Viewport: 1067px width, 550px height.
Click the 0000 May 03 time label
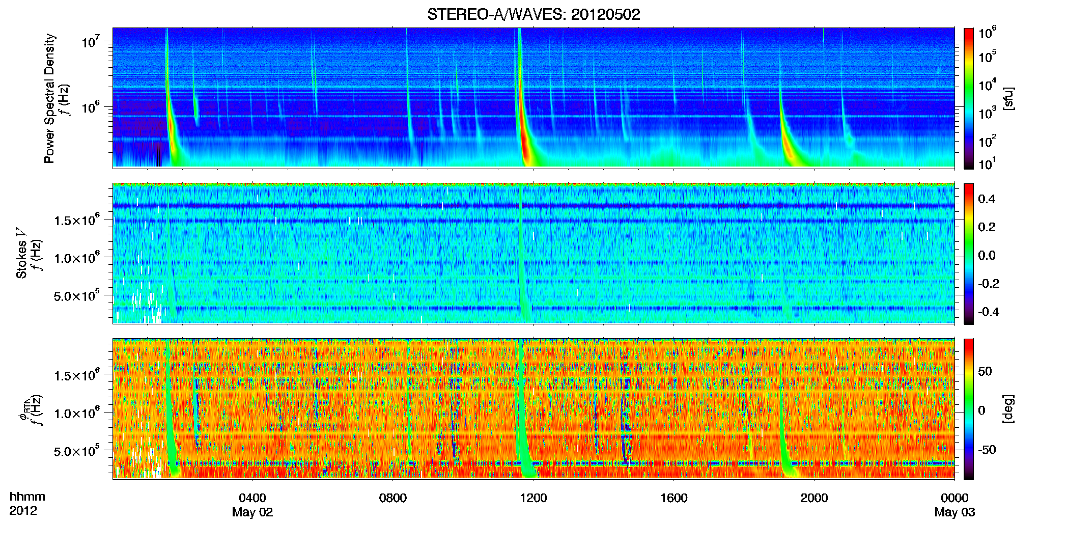[x=954, y=505]
